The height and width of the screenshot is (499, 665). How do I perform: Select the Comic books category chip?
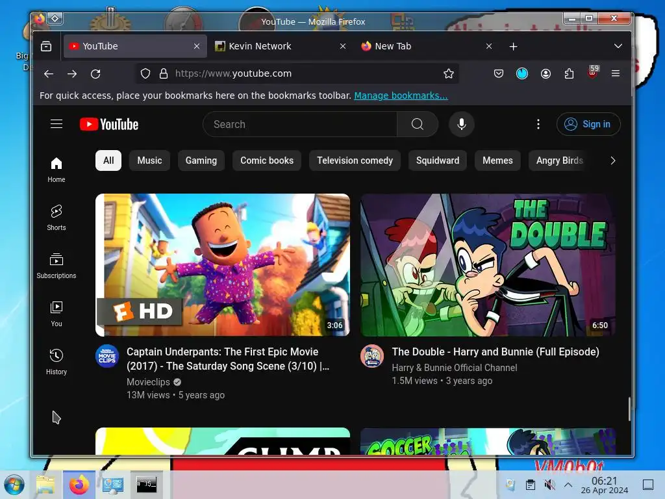point(267,160)
